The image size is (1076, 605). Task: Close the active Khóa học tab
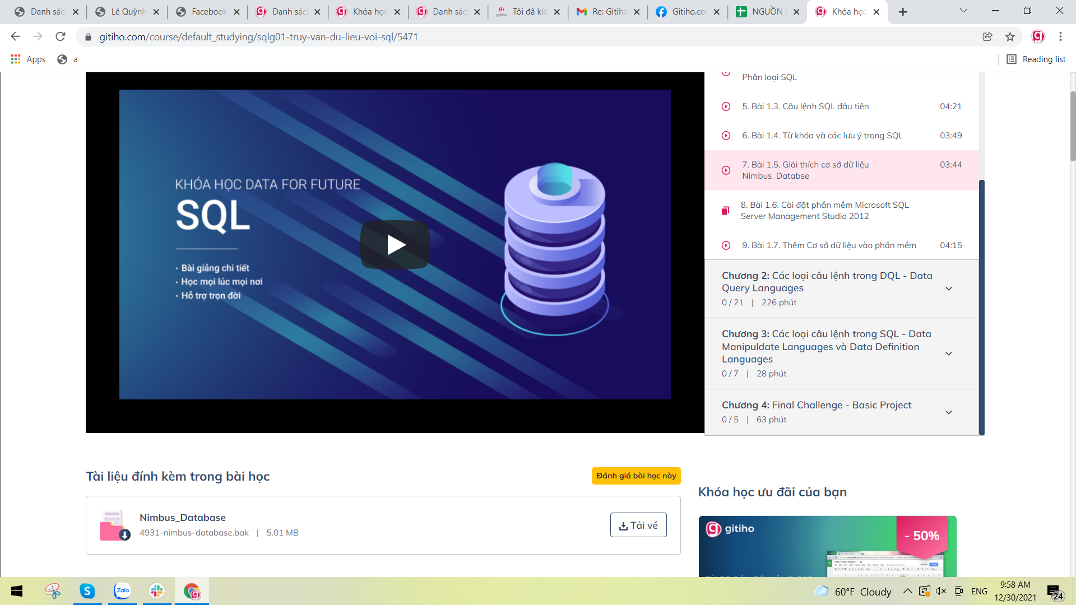pos(876,12)
